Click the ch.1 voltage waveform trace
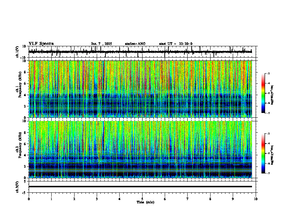The height and width of the screenshot is (223, 288). [140, 52]
